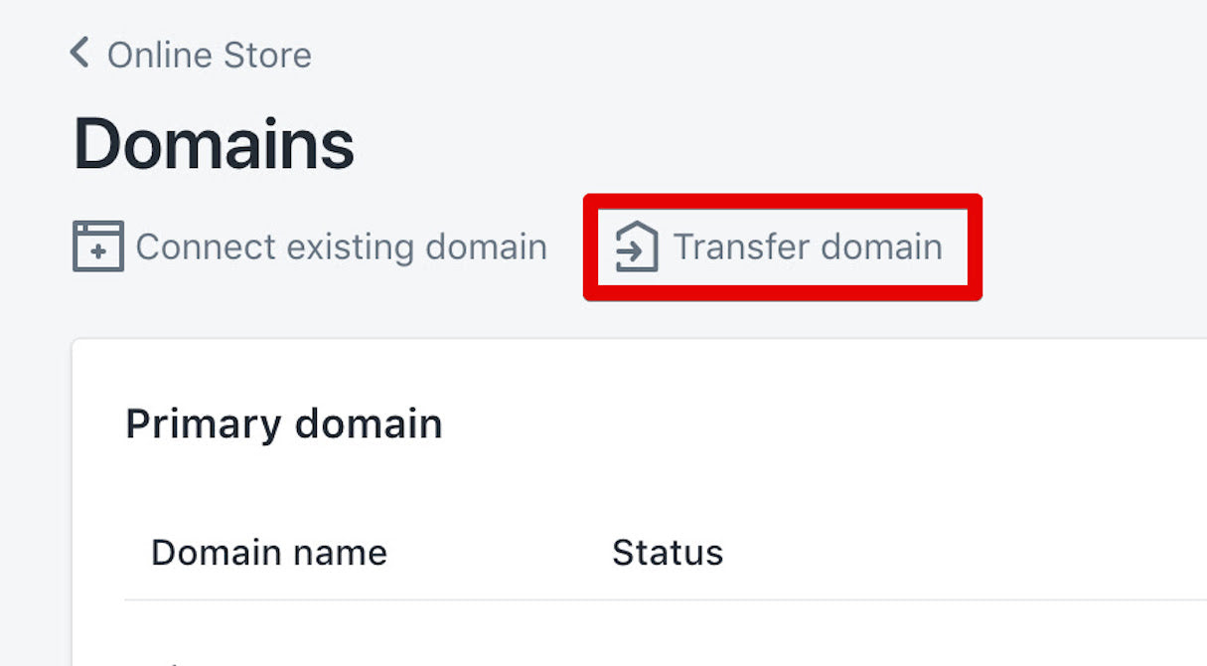Click the Status column header

coord(667,553)
